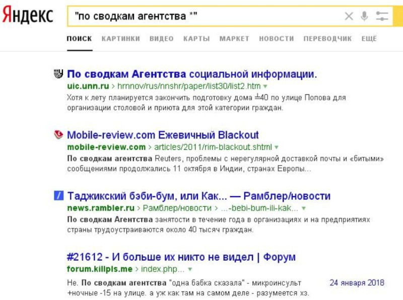Clear the search query with X icon

pyautogui.click(x=349, y=16)
